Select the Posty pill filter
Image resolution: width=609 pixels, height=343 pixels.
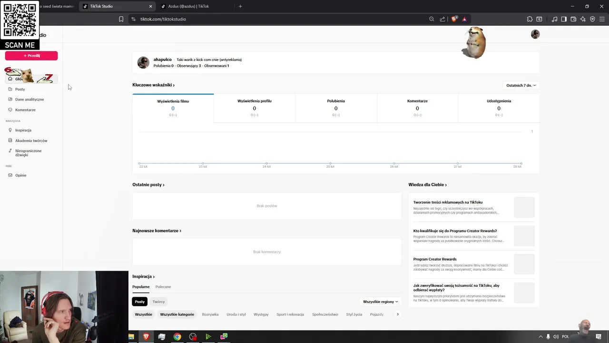click(140, 302)
